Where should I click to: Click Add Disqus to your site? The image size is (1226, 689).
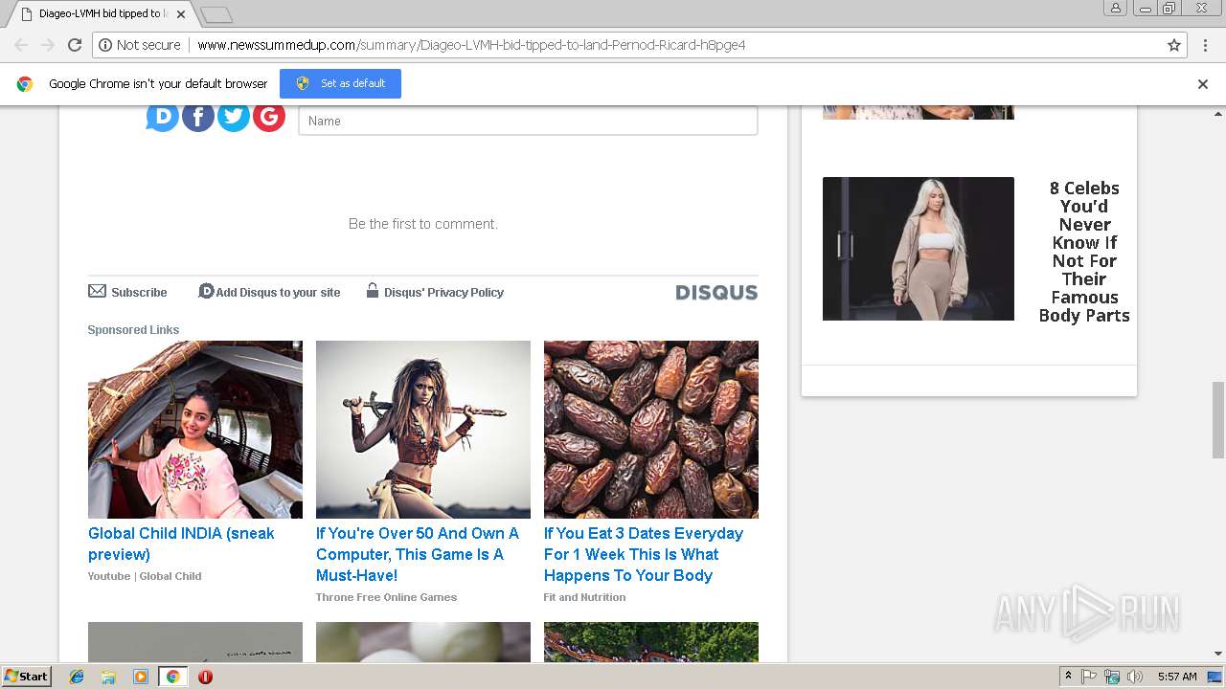pyautogui.click(x=269, y=292)
